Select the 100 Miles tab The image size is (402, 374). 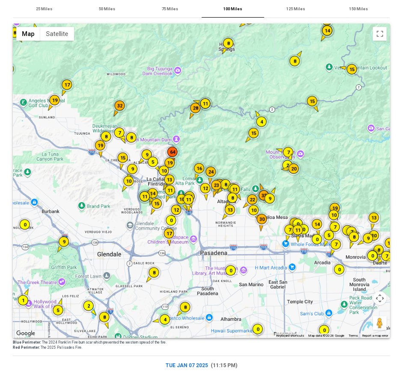pyautogui.click(x=232, y=9)
